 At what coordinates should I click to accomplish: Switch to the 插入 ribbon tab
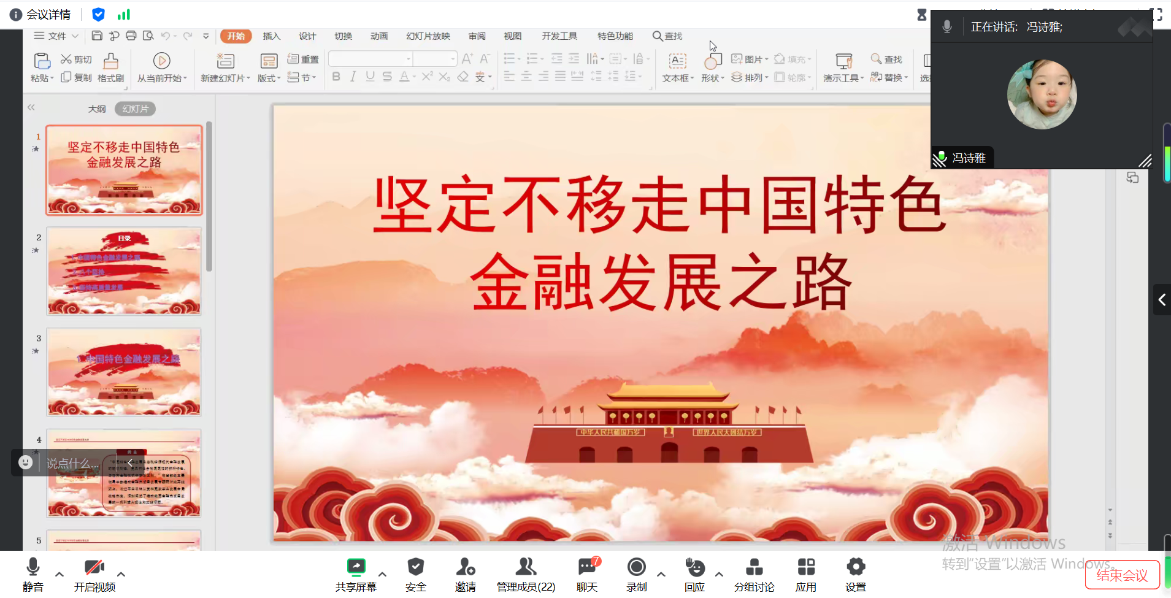(x=271, y=36)
